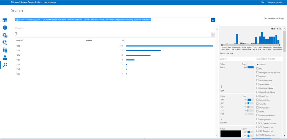Check the ManagementGroupName facet box
The height and width of the screenshot is (139, 287).
[258, 73]
